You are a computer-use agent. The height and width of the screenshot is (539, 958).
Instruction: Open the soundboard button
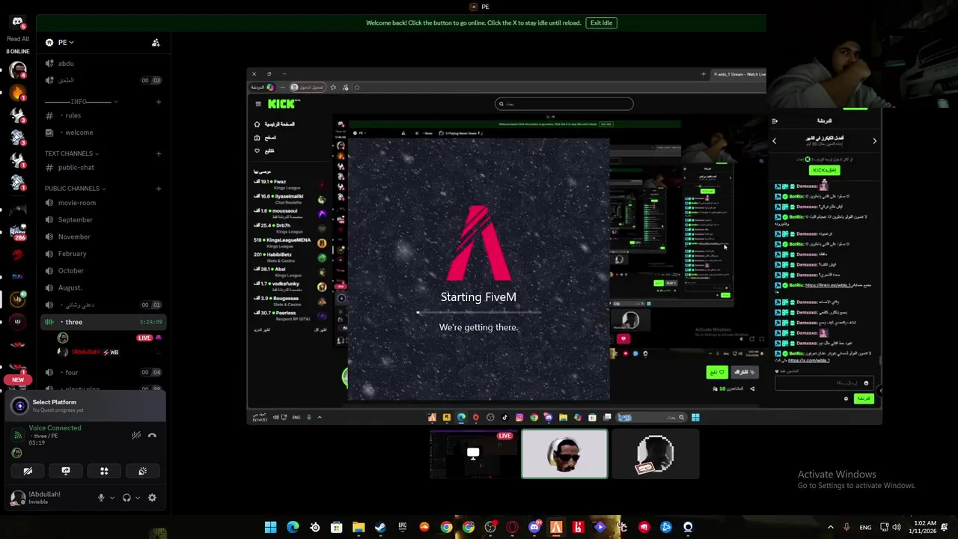pos(142,471)
